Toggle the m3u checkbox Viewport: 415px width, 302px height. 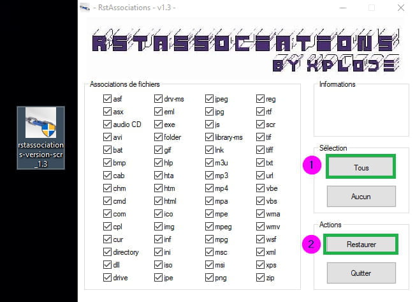[209, 163]
